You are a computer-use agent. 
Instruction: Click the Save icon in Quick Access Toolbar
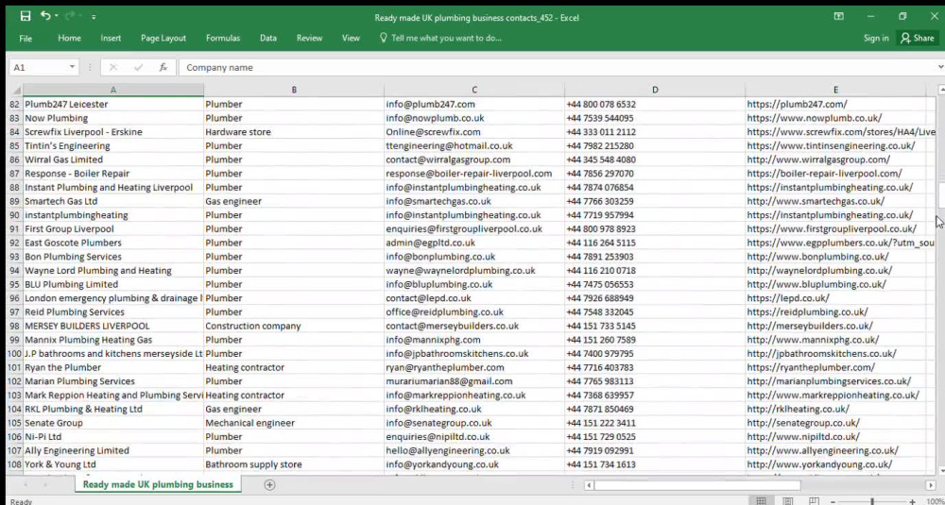25,16
